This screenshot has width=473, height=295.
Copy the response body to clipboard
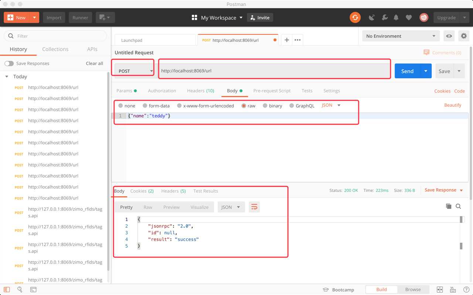click(449, 206)
